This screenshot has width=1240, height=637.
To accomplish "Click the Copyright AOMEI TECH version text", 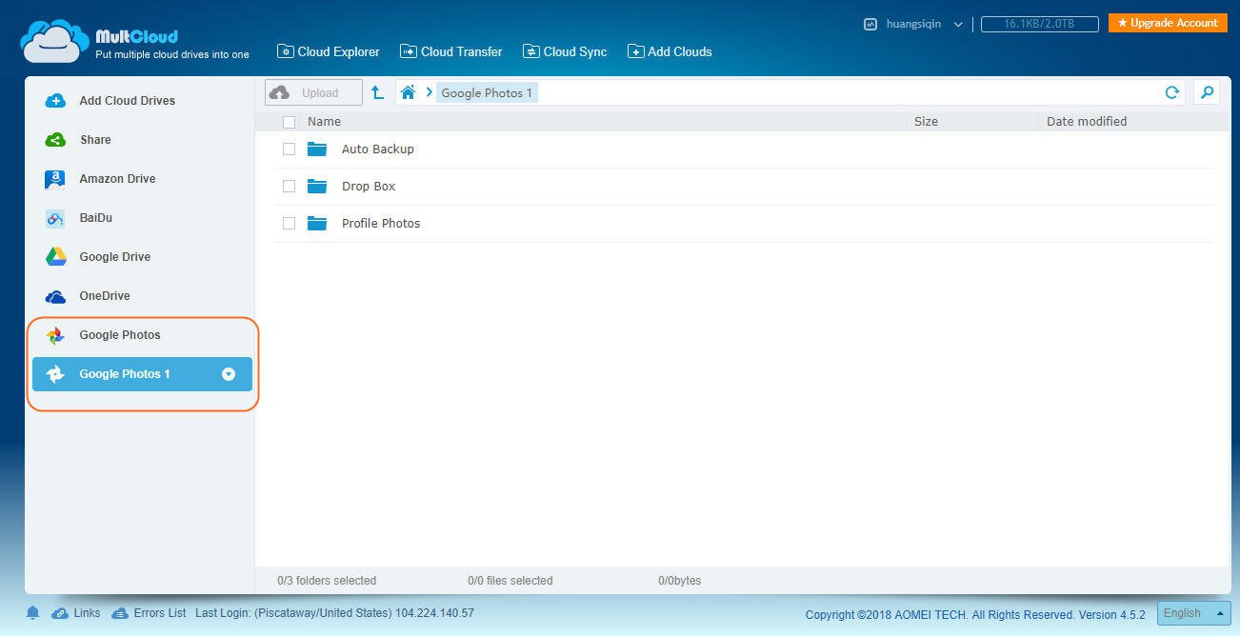I will pos(975,614).
